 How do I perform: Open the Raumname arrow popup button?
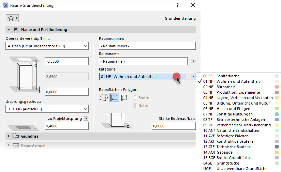[193, 61]
